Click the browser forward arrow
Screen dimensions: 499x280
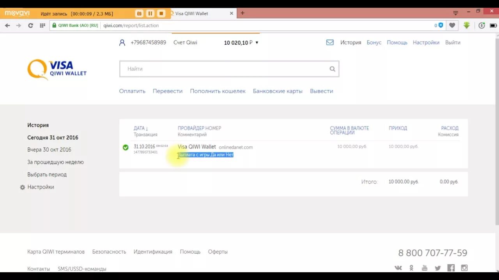point(18,25)
